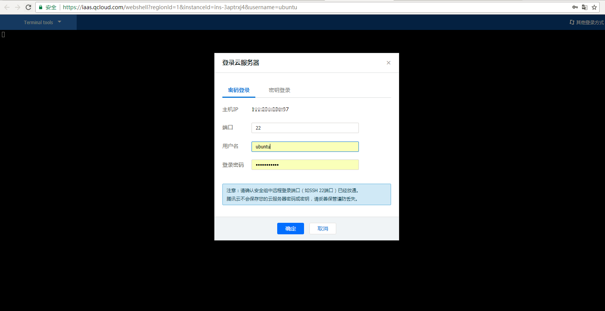Bookmark this page with star icon
Image resolution: width=605 pixels, height=311 pixels.
[x=594, y=7]
